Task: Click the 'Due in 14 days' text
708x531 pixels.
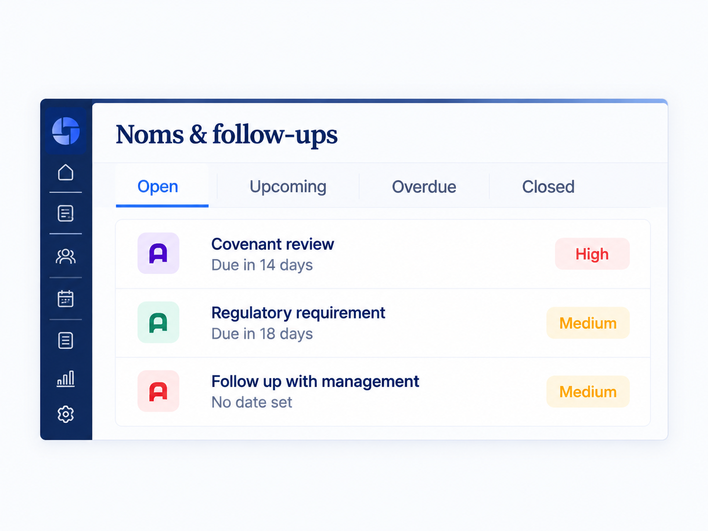Action: tap(262, 265)
